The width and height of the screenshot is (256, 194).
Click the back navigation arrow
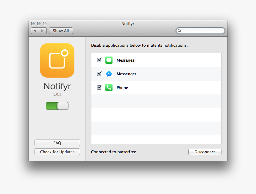(x=35, y=31)
